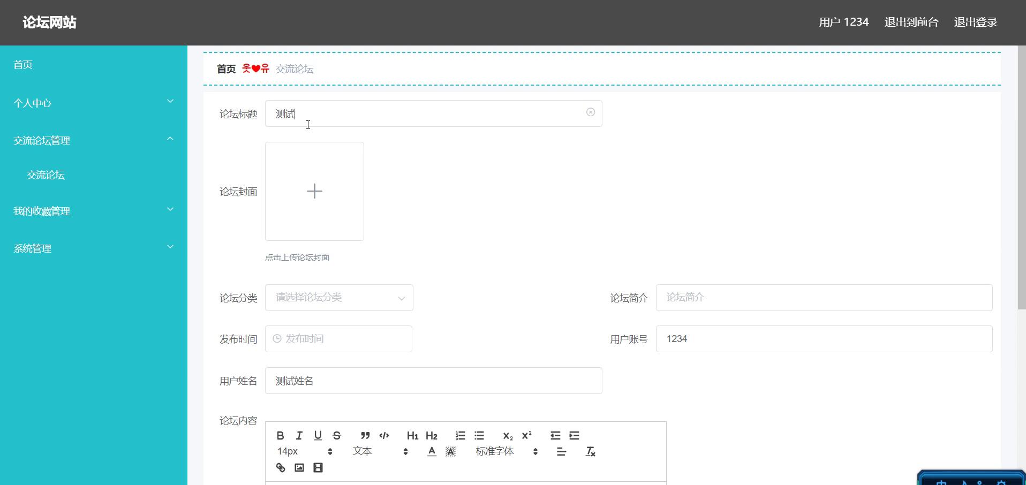
Task: Insert an image into forum content
Action: pyautogui.click(x=300, y=467)
